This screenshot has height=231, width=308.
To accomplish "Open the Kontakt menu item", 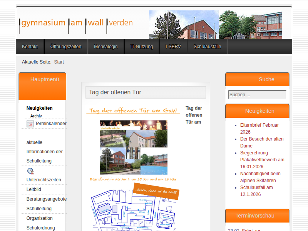I will pyautogui.click(x=30, y=47).
